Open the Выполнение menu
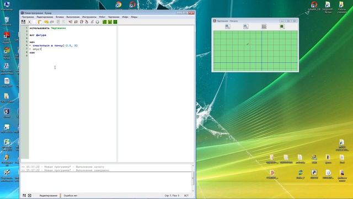353x199 pixels. 73,17
